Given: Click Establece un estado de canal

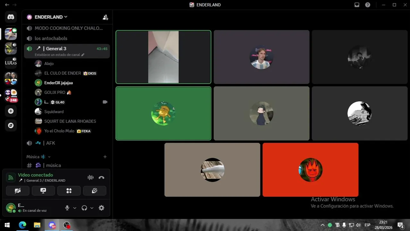Looking at the screenshot, I should pyautogui.click(x=57, y=55).
